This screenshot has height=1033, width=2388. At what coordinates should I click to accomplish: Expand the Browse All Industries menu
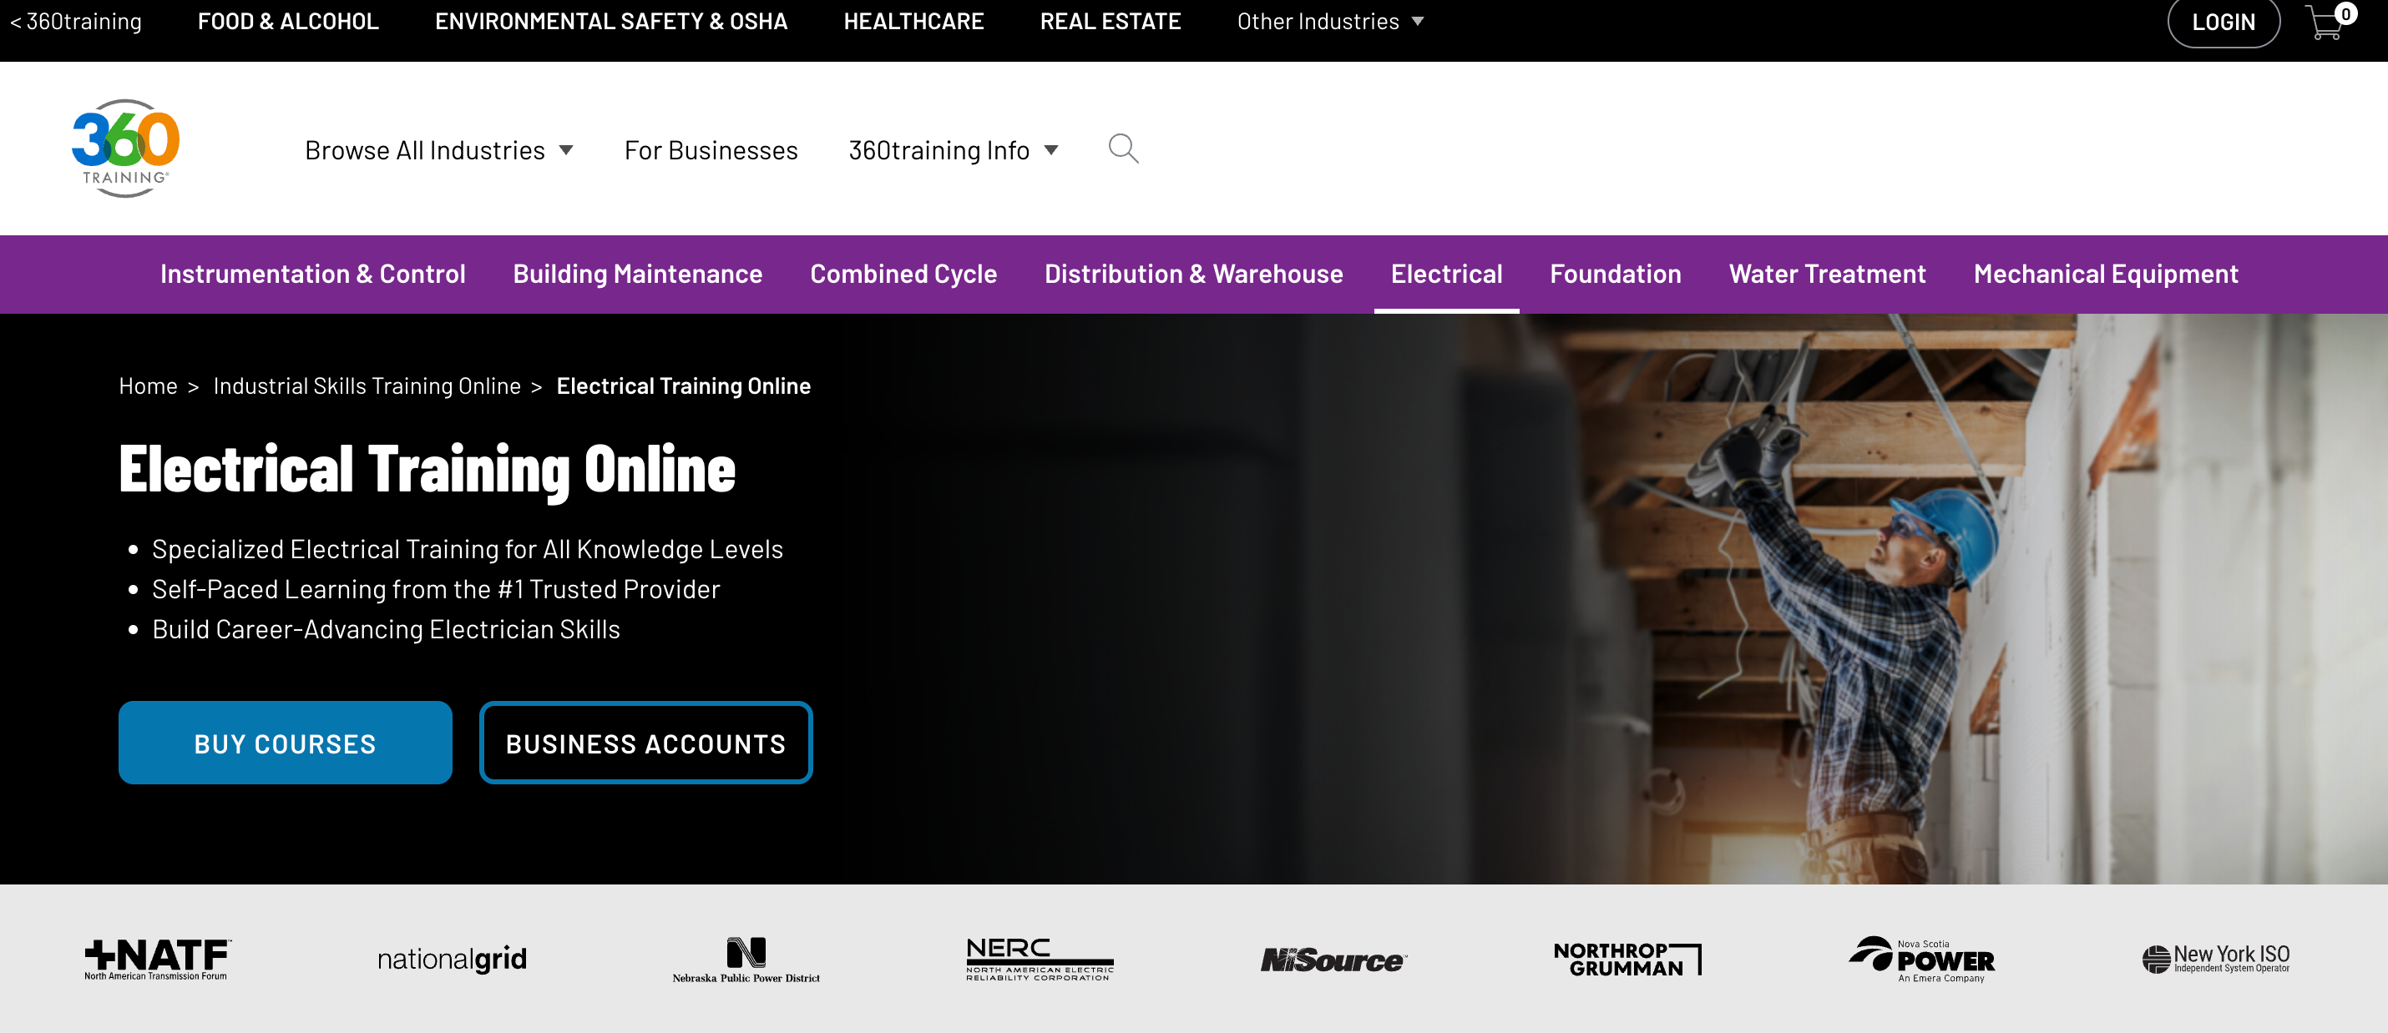438,150
